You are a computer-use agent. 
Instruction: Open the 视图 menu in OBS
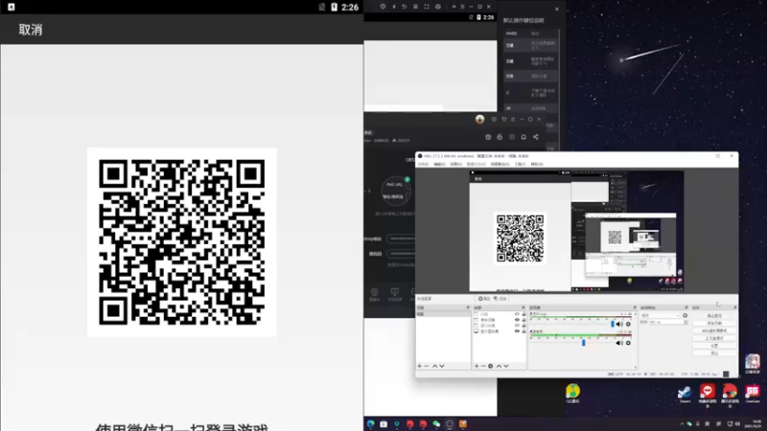[455, 164]
